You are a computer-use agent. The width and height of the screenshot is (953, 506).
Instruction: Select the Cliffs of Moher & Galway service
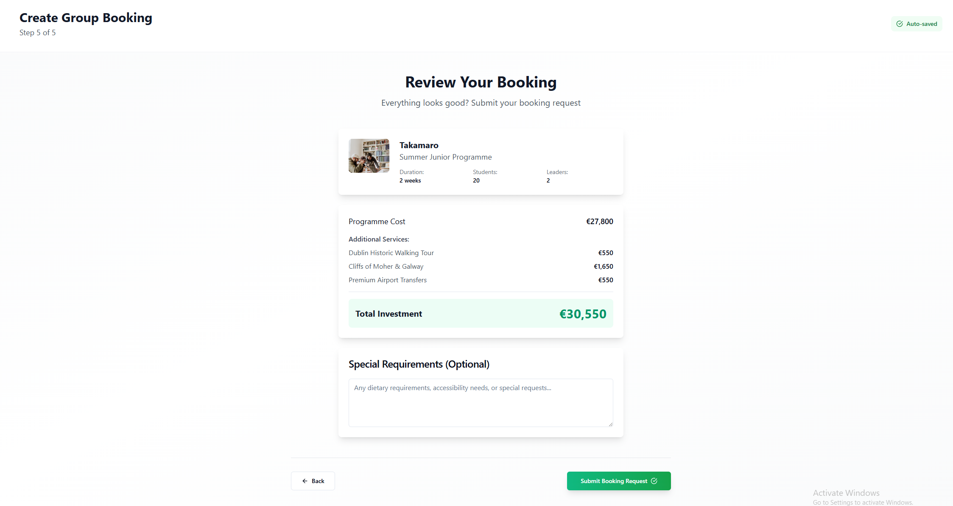(386, 266)
